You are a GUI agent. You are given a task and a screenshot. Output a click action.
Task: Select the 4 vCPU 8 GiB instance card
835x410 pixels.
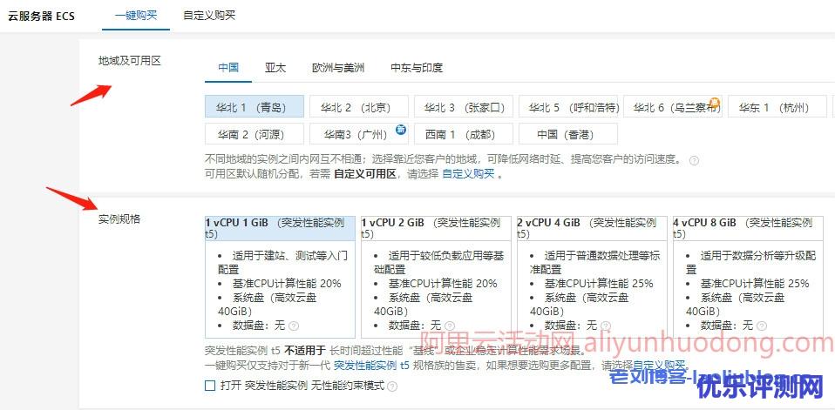click(748, 277)
